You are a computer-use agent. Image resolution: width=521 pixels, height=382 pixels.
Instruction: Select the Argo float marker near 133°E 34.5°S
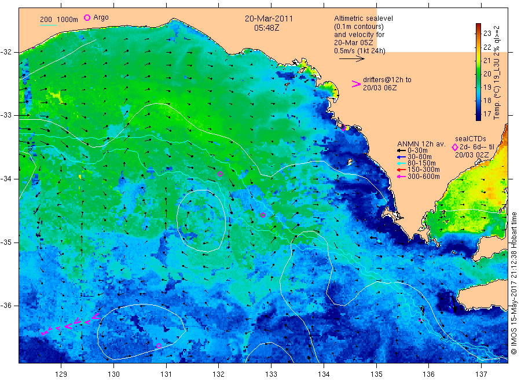[263, 215]
